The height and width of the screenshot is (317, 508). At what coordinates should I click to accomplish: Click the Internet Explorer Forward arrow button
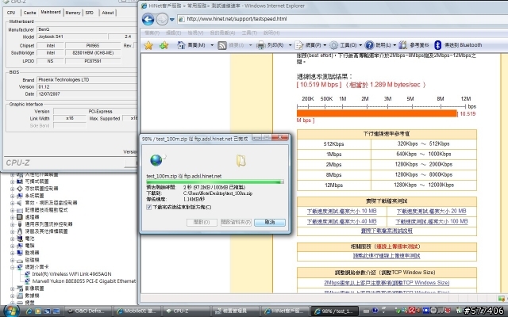(x=162, y=20)
